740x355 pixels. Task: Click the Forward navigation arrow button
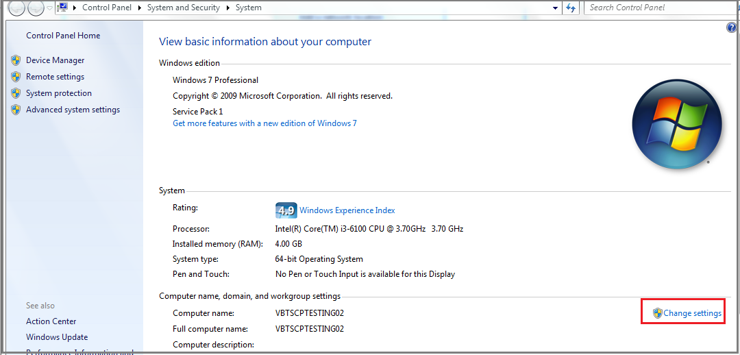click(36, 8)
